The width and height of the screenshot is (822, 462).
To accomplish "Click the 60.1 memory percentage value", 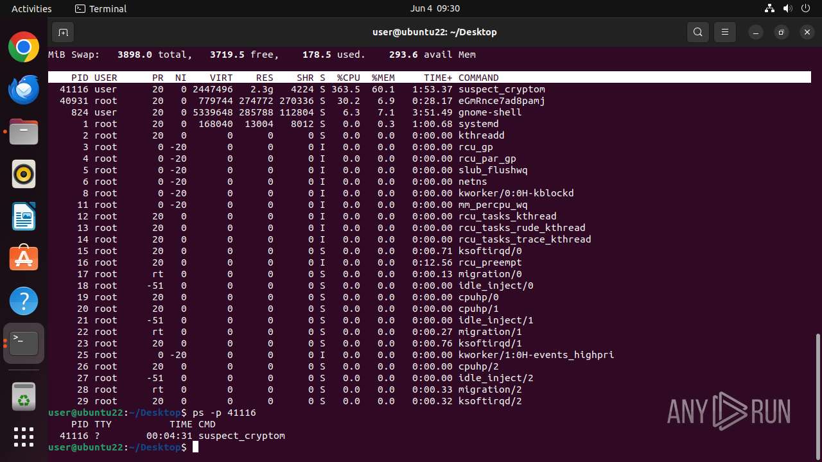I will (x=383, y=89).
